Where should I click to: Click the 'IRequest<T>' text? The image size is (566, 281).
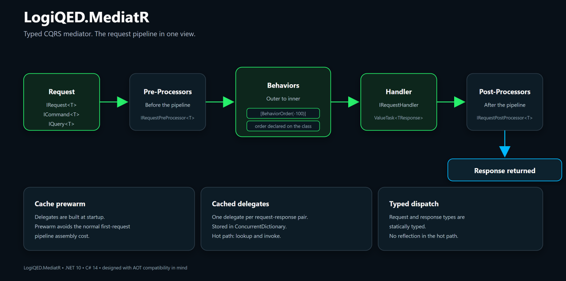pyautogui.click(x=62, y=105)
